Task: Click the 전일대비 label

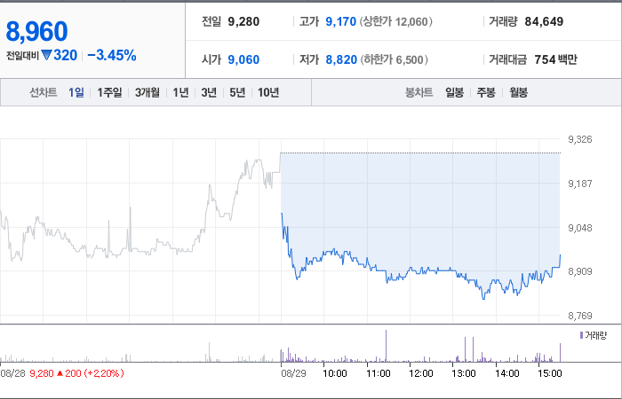Action: click(x=22, y=56)
